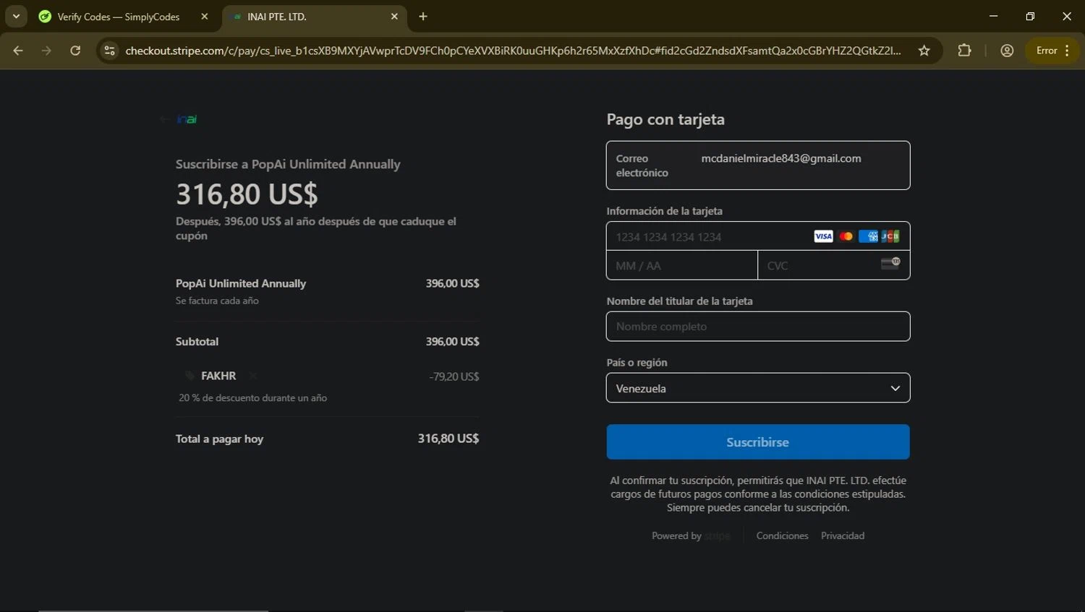Click the Visa card icon
The image size is (1085, 612).
(x=823, y=236)
